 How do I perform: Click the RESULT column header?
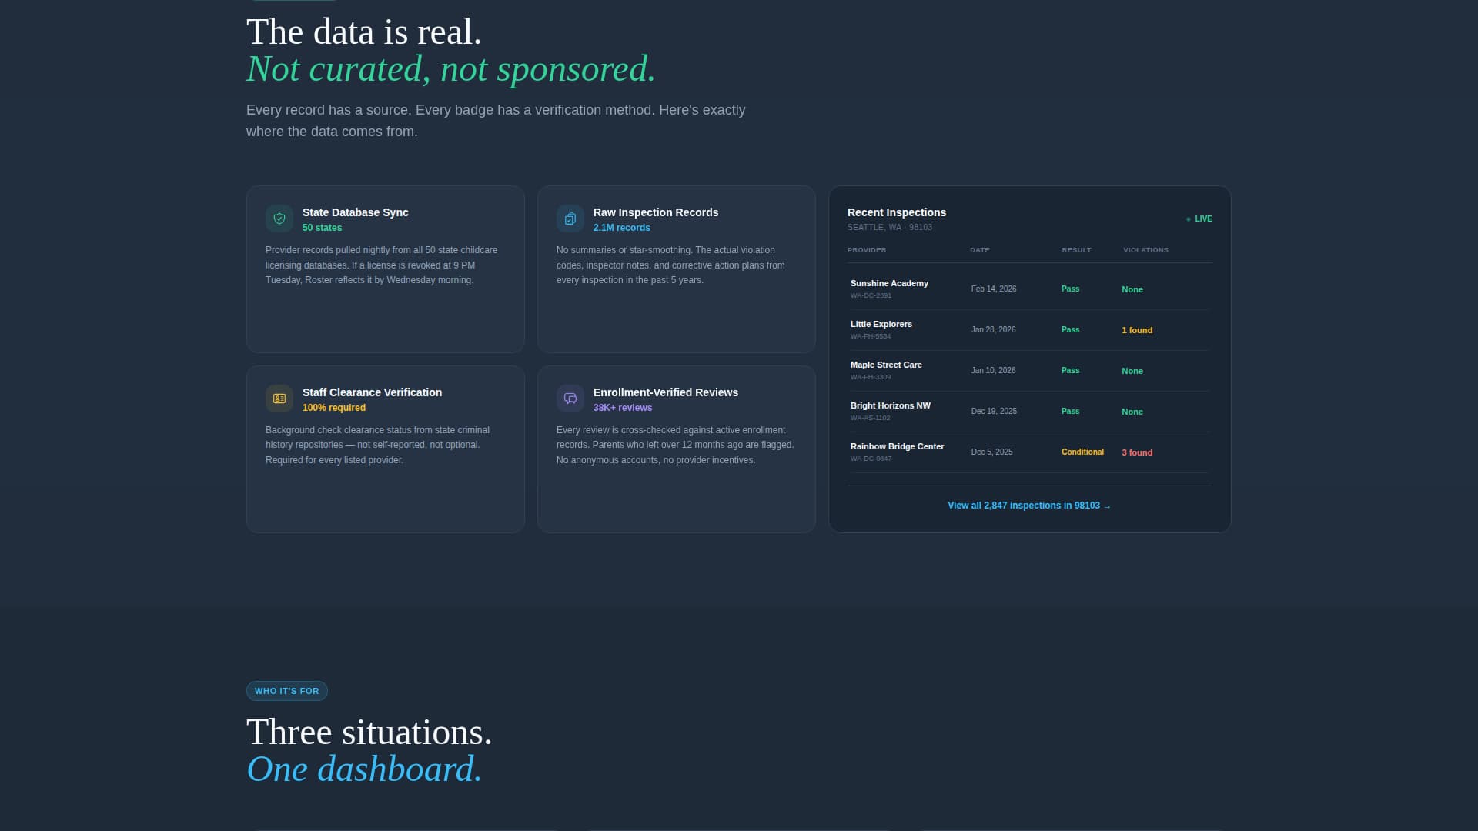tap(1076, 250)
